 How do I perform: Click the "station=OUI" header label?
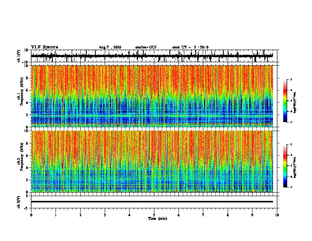pos(146,47)
